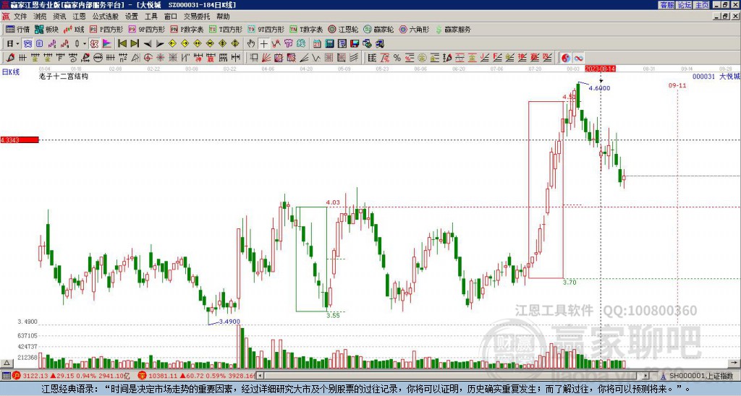Open the 浏览 menu
Screen dimensions: 741x396
[x=40, y=17]
